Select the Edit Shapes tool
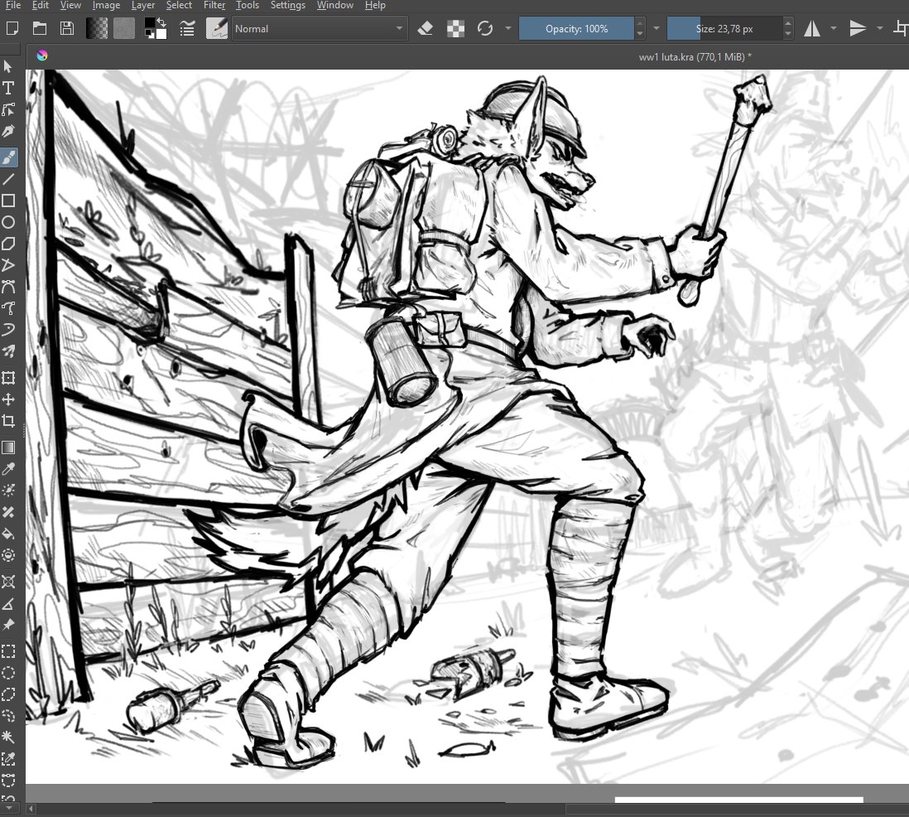Image resolution: width=909 pixels, height=817 pixels. pyautogui.click(x=8, y=109)
